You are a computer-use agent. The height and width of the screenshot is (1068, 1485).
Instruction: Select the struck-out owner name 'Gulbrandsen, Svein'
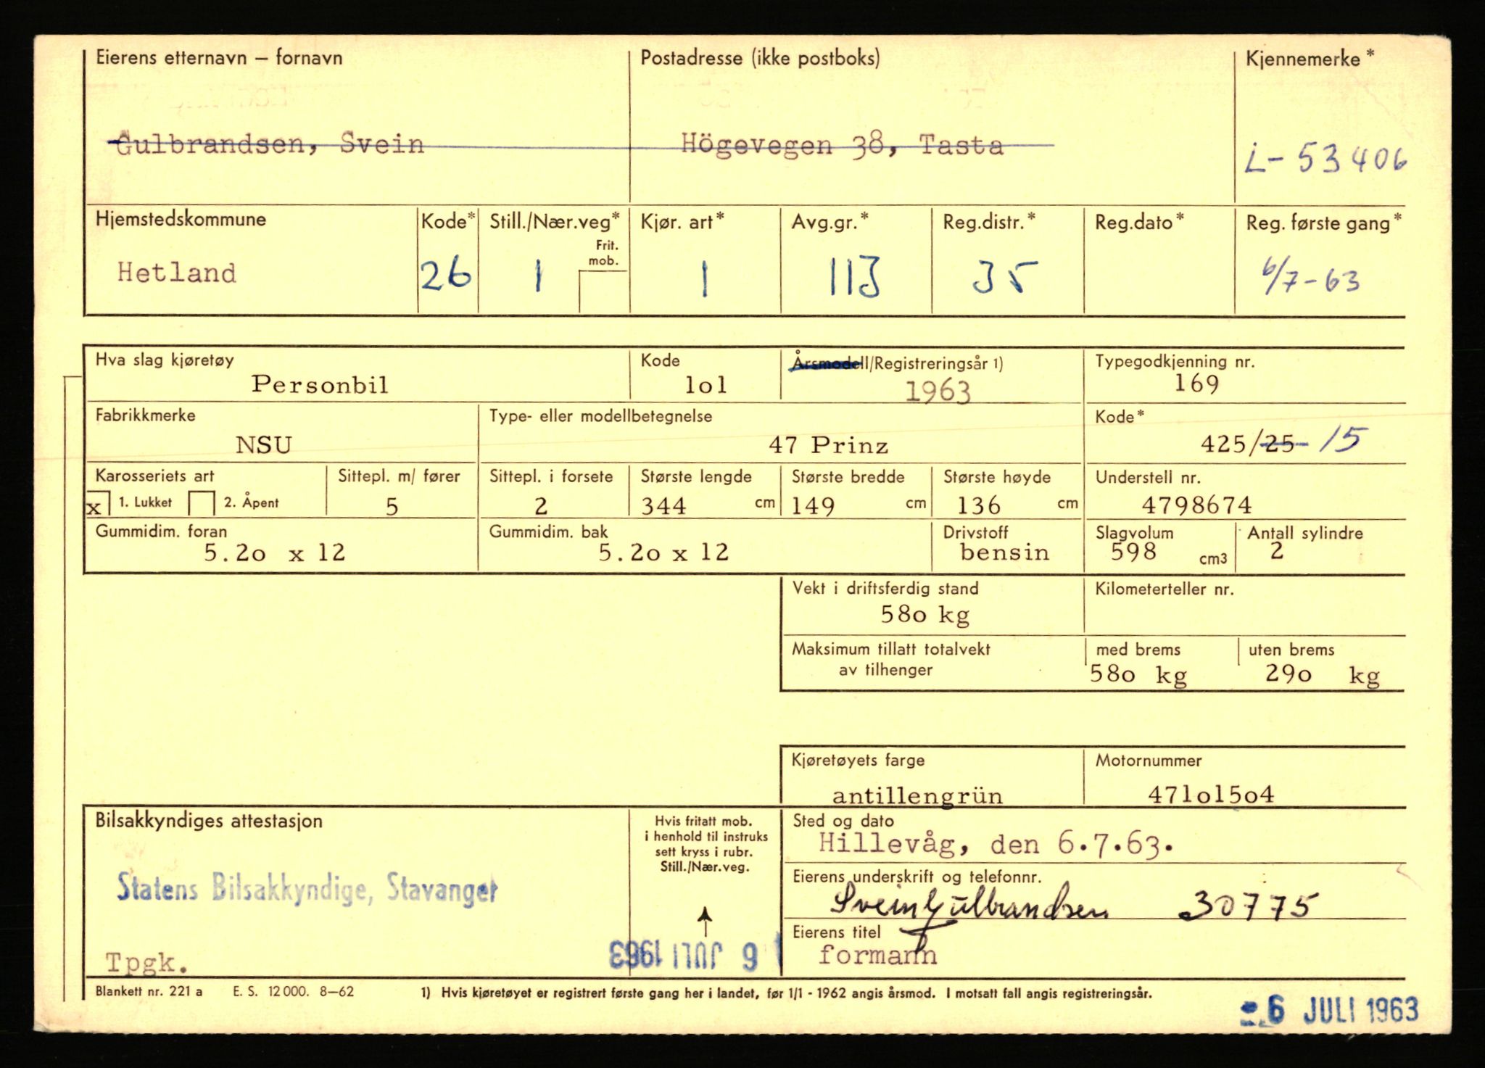(x=267, y=144)
